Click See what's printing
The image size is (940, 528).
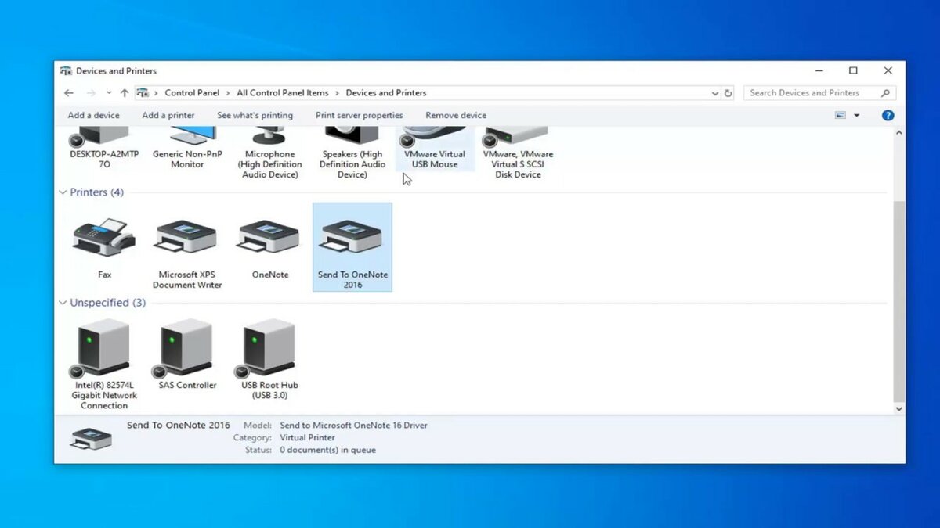point(255,115)
